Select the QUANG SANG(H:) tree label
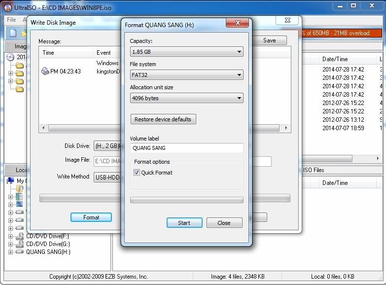386x285 pixels. [x=48, y=252]
